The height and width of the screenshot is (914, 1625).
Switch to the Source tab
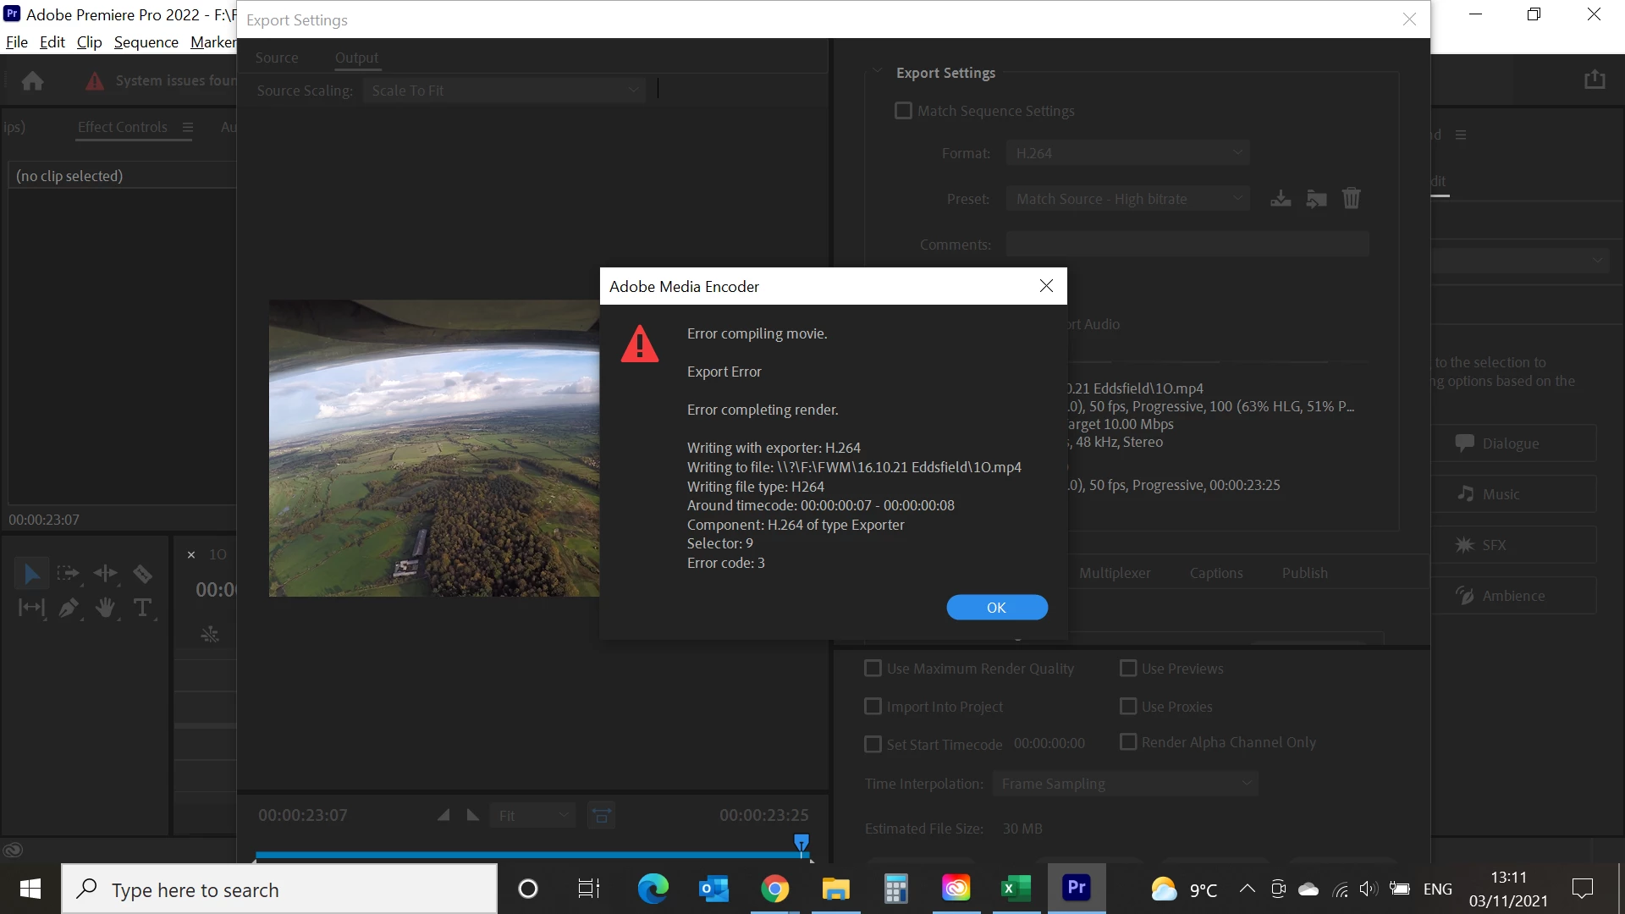coord(277,58)
